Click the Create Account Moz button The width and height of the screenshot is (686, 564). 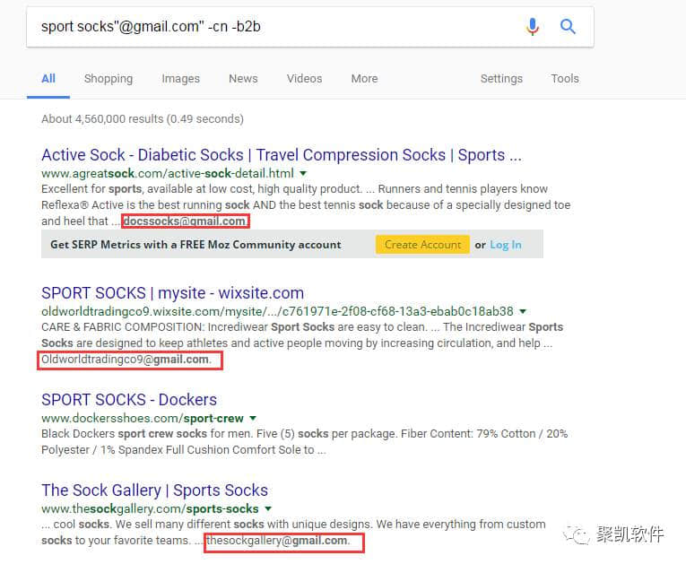[422, 245]
